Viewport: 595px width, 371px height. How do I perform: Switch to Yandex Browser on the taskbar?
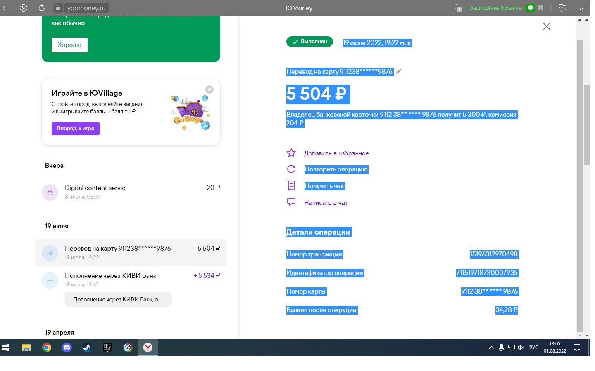(x=148, y=348)
